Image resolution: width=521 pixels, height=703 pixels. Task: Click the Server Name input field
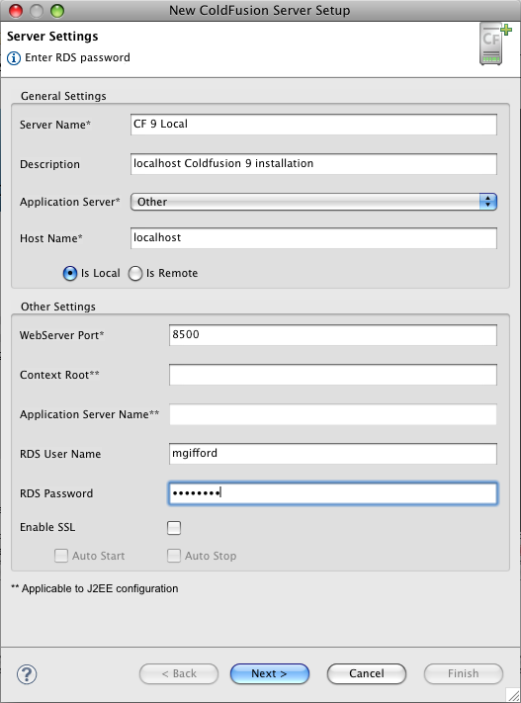(x=313, y=125)
